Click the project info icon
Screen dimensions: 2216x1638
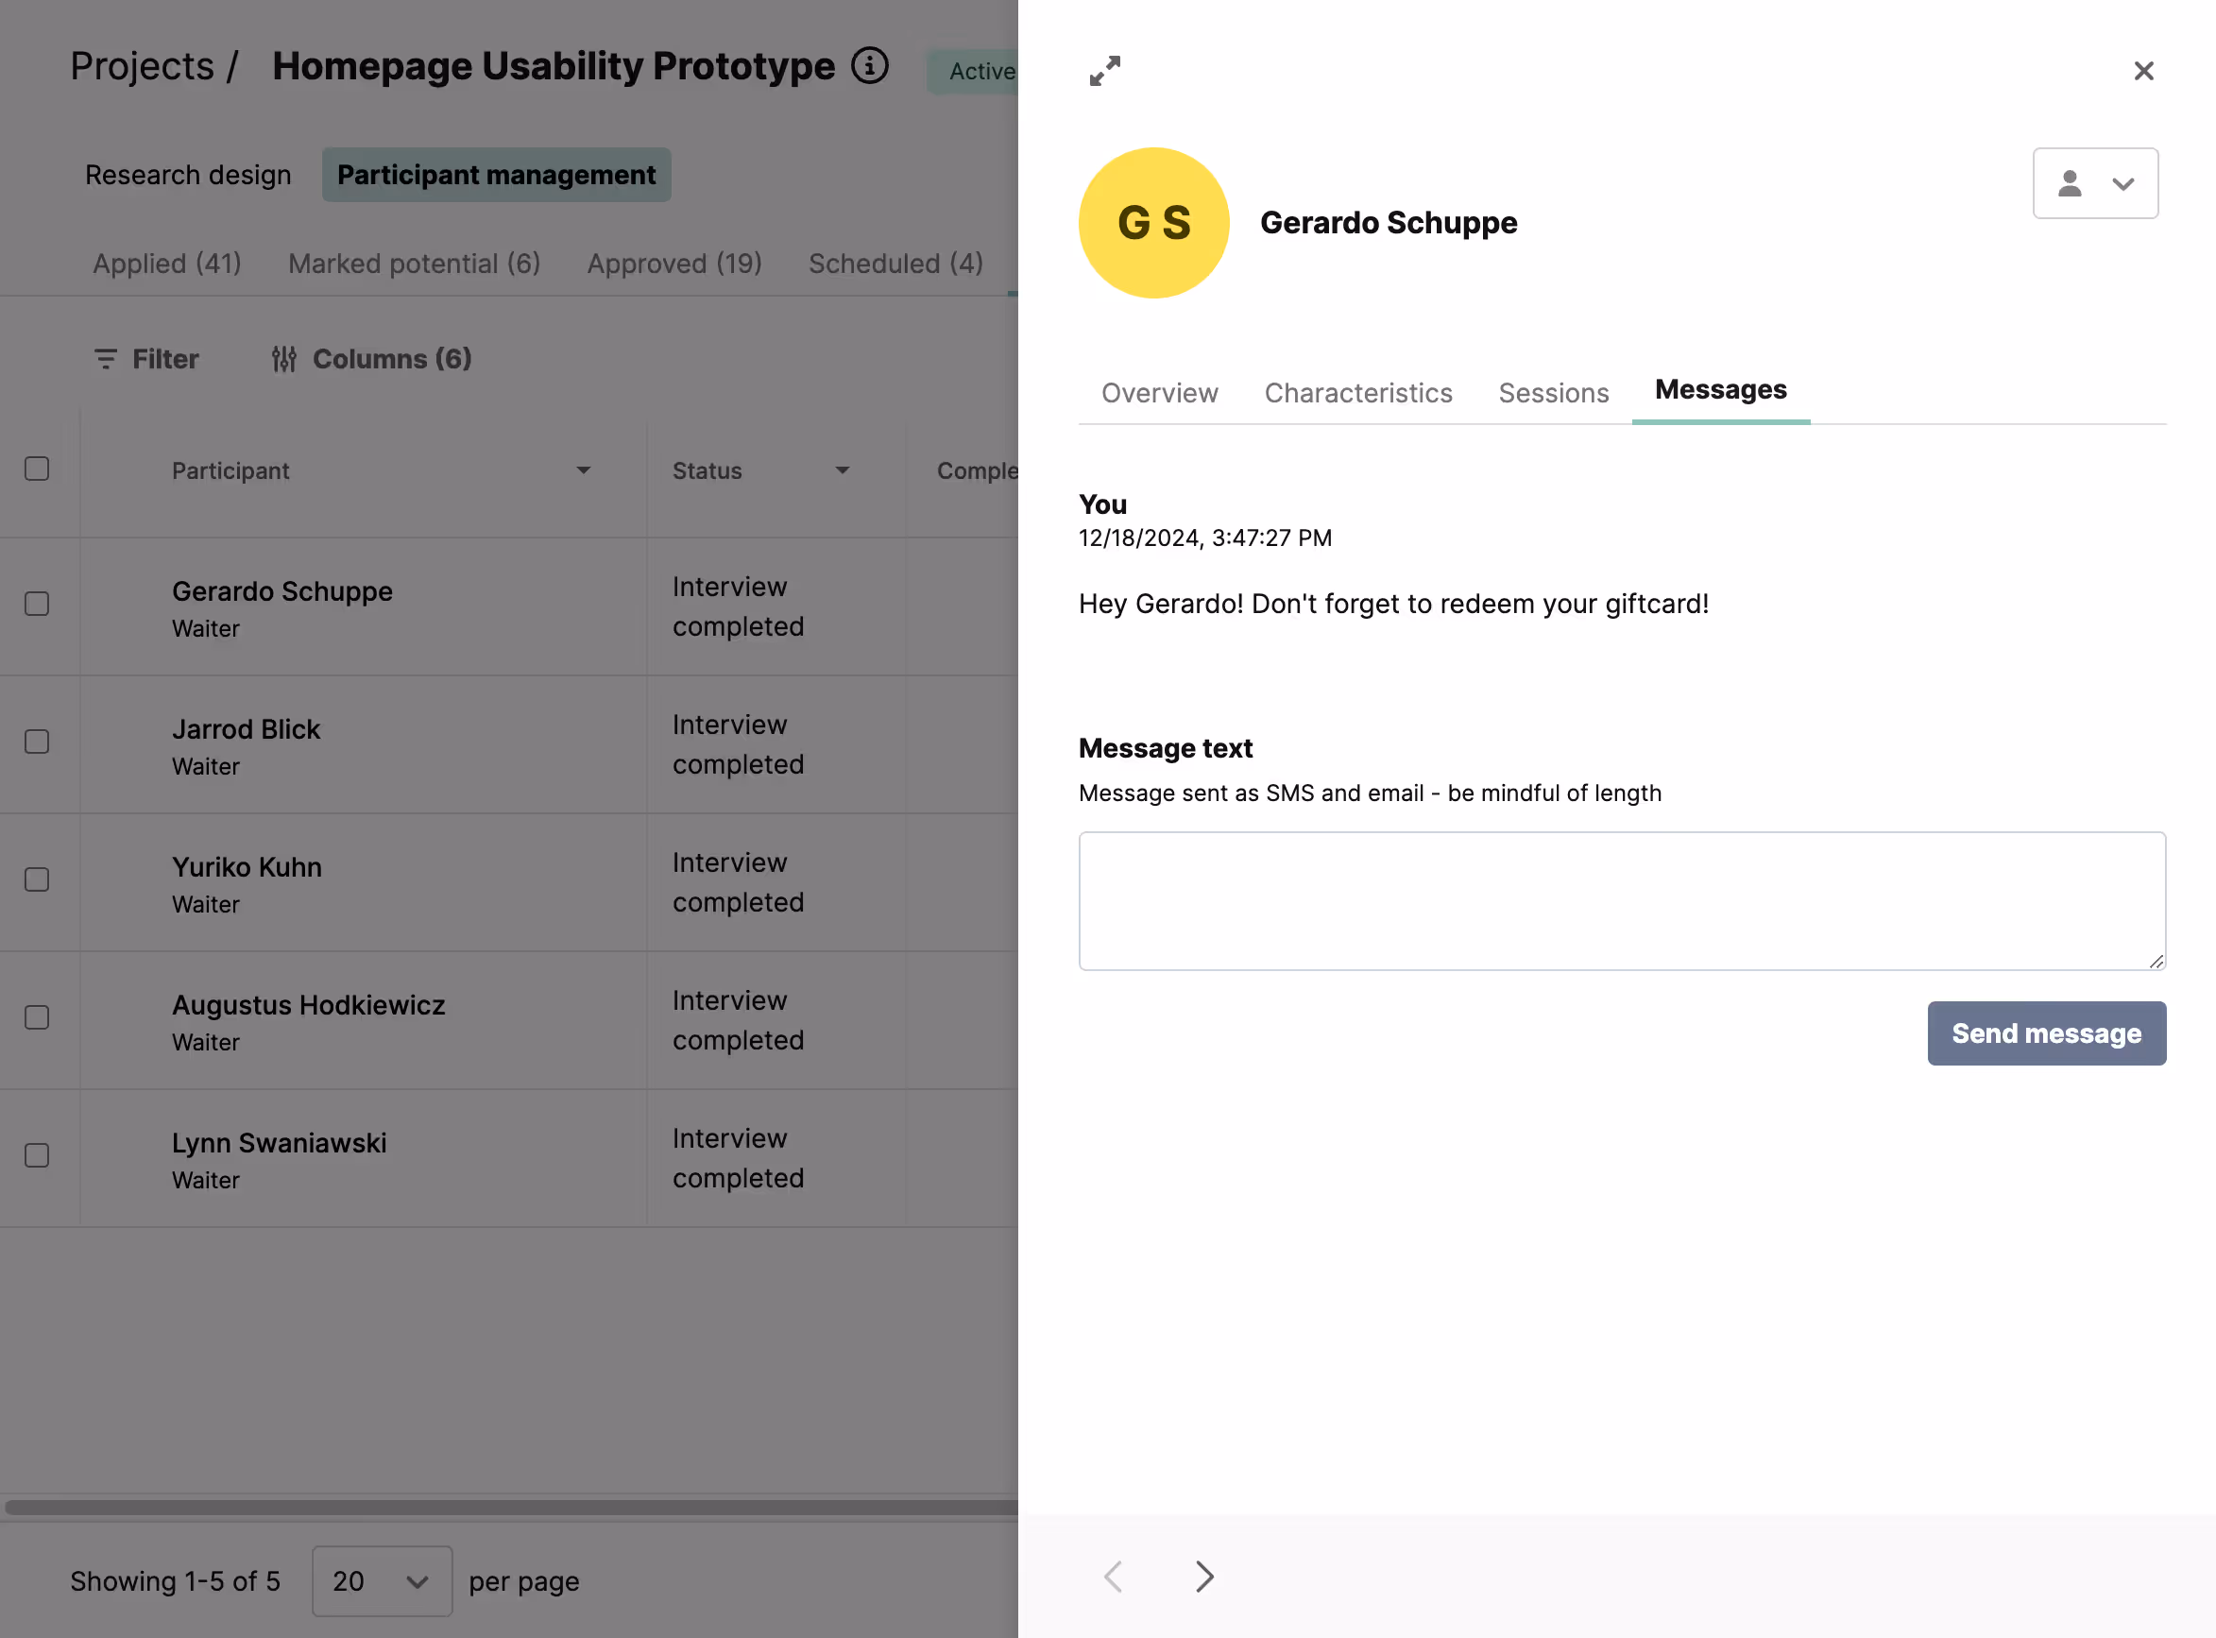(x=870, y=66)
